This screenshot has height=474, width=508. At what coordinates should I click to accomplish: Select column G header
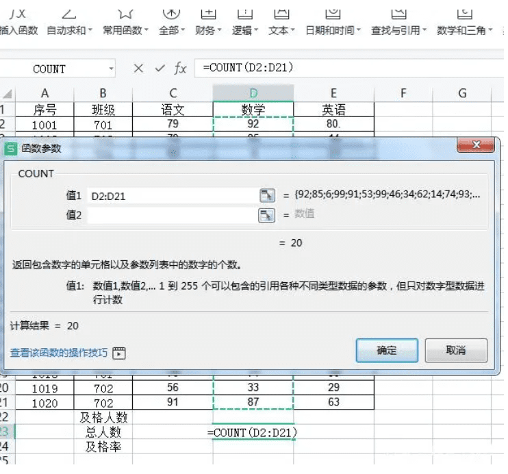[462, 93]
